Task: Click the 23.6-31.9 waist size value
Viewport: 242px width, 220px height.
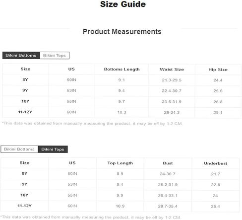Action: [x=172, y=102]
